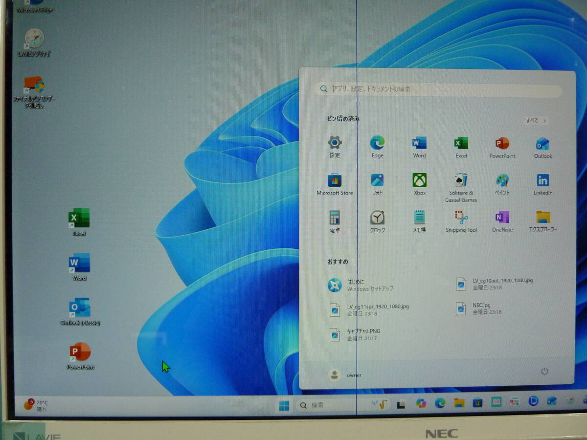Click the power button in Start menu

click(544, 372)
